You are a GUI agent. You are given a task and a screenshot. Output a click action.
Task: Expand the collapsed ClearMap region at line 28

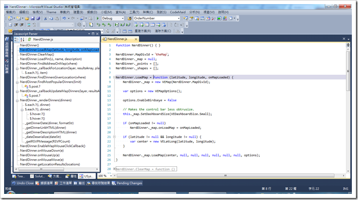(115, 169)
